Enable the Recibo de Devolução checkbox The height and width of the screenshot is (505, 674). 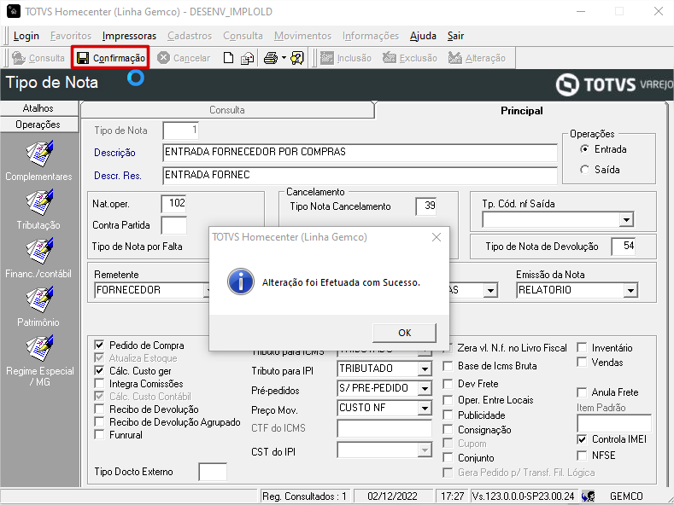(99, 409)
